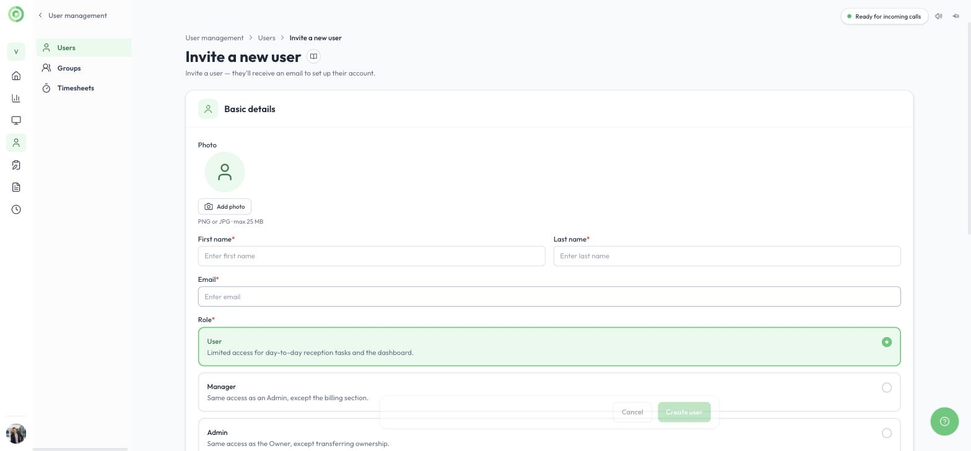
Task: Open the Timesheets sidebar item
Action: (x=84, y=88)
